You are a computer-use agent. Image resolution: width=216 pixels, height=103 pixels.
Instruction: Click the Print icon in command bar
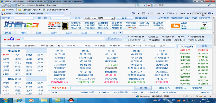point(159,13)
